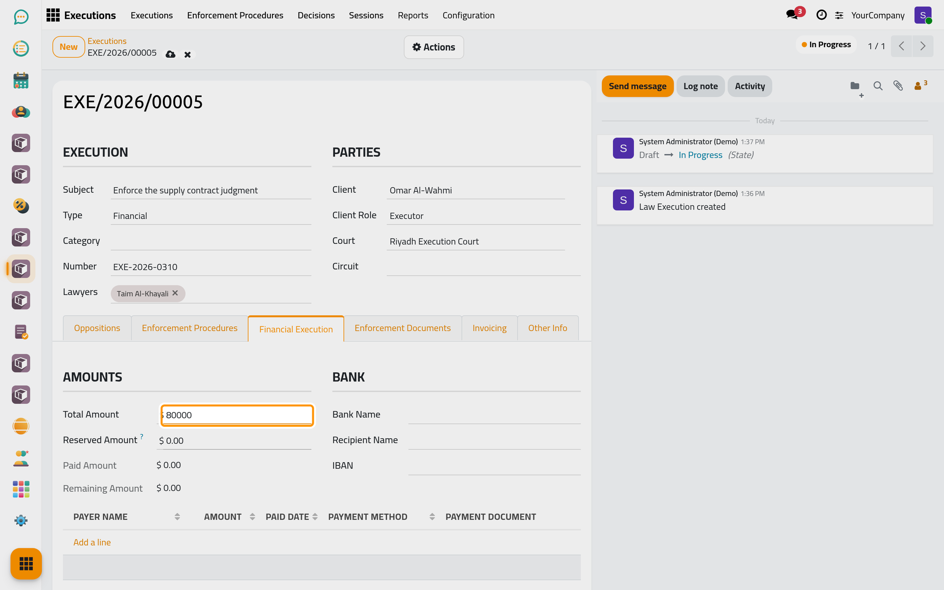Open the Type field dropdown
The width and height of the screenshot is (944, 590).
tap(211, 216)
